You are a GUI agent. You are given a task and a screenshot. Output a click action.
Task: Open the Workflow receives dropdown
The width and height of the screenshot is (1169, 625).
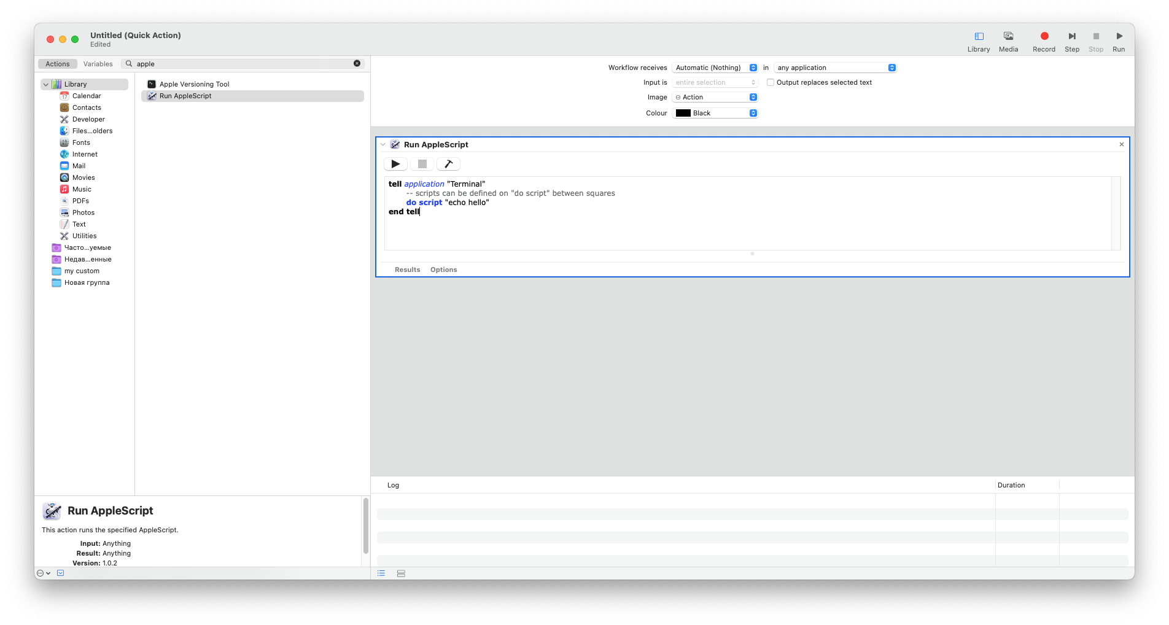click(715, 68)
